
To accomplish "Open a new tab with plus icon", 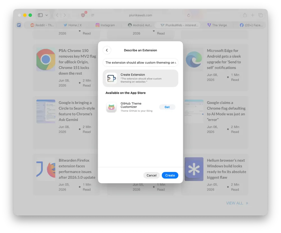I will pyautogui.click(x=253, y=15).
